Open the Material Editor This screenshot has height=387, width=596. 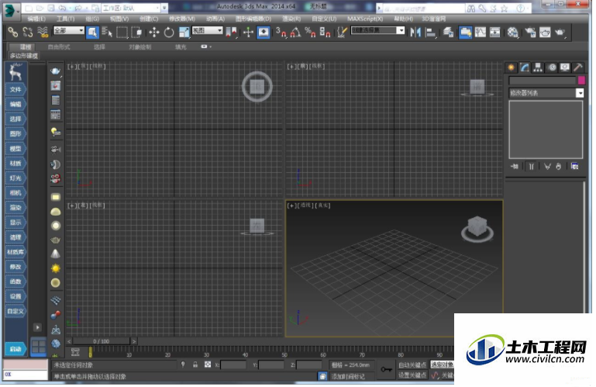pyautogui.click(x=513, y=33)
